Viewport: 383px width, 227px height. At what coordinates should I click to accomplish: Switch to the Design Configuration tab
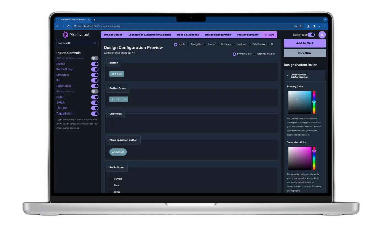pos(218,35)
